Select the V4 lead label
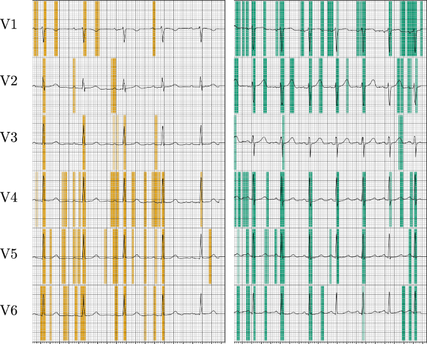The image size is (427, 344). [9, 197]
